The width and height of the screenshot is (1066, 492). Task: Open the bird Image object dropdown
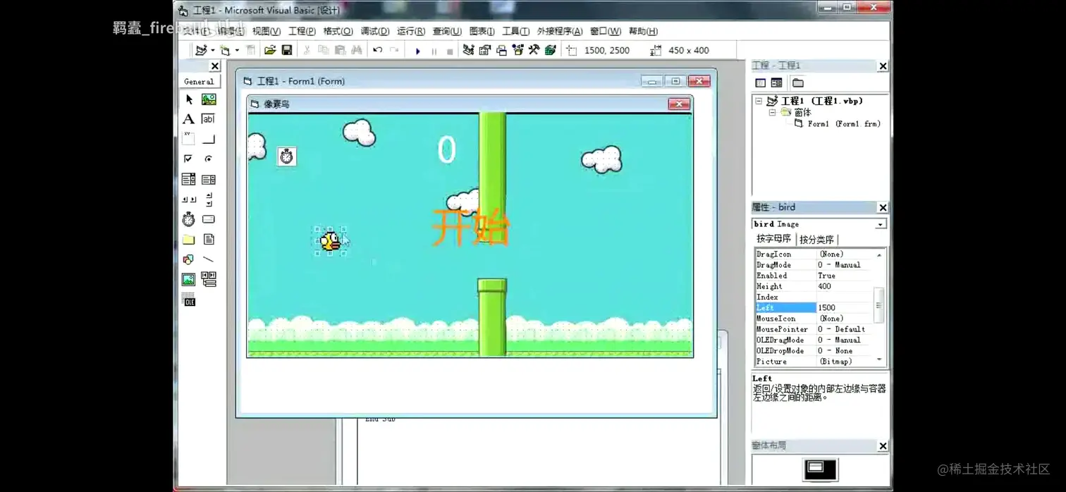coord(880,224)
